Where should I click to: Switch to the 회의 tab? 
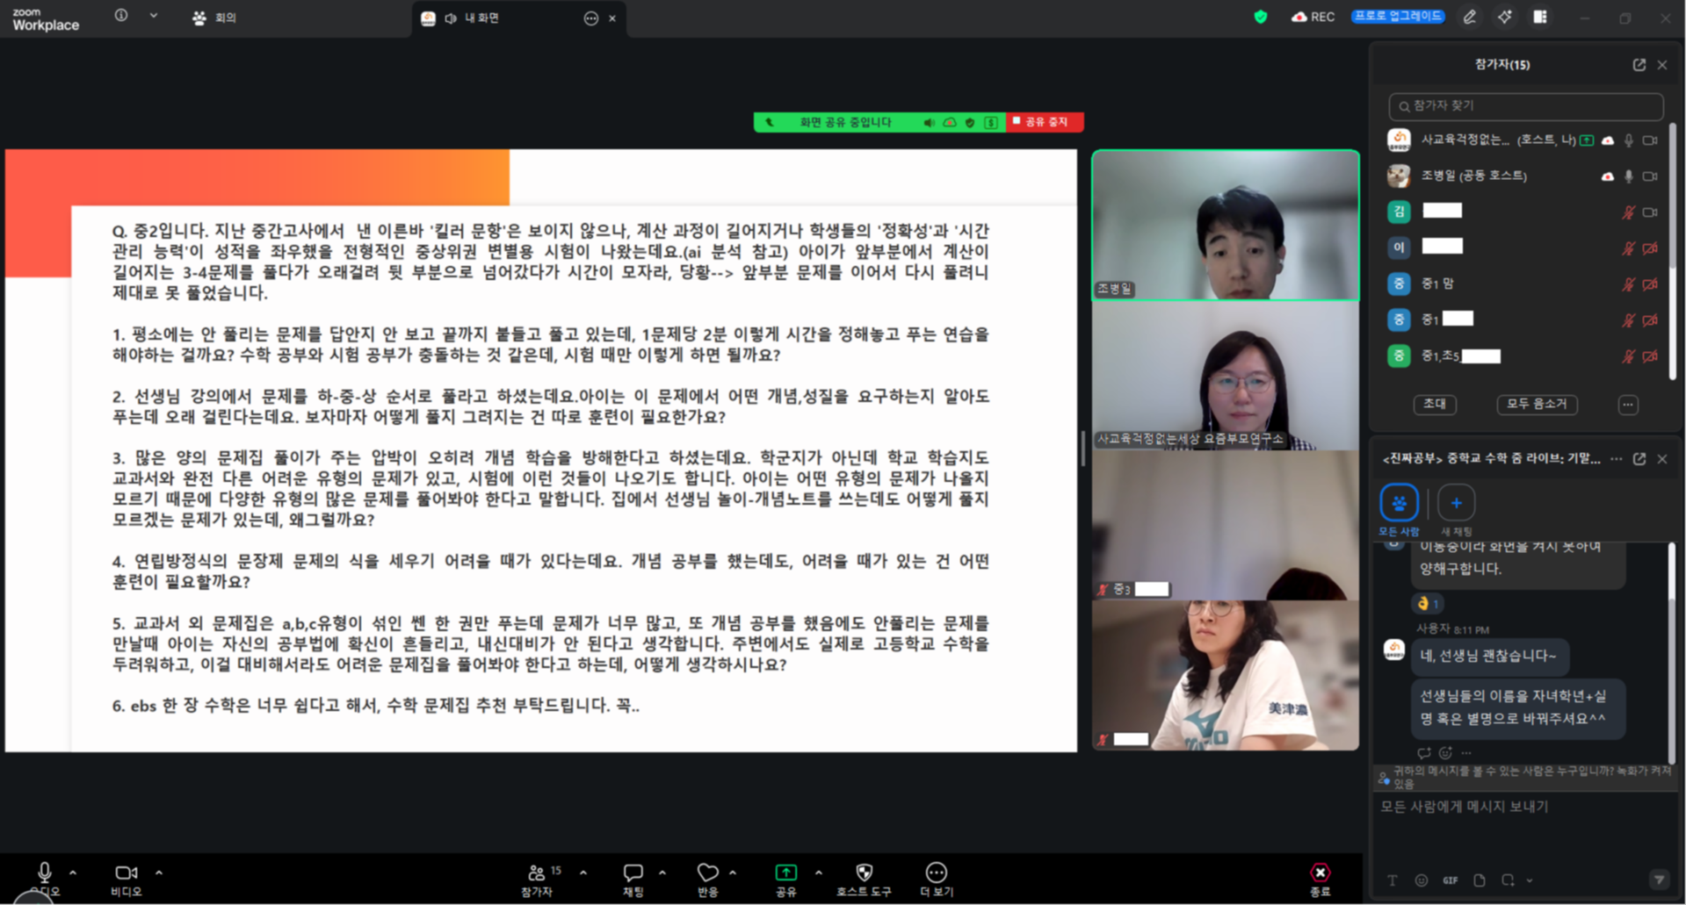[214, 18]
